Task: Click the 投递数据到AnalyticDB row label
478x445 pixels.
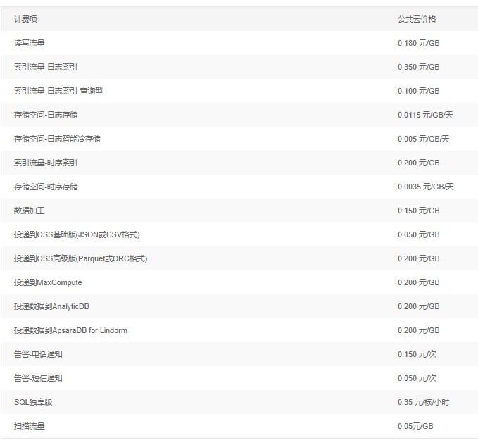Action: (51, 306)
